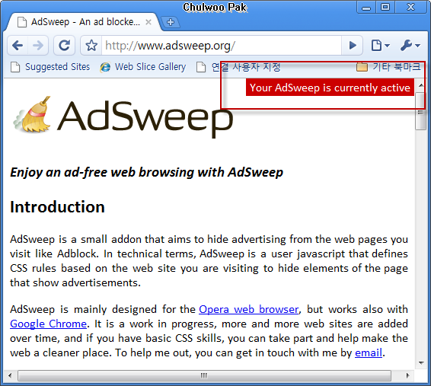The width and height of the screenshot is (431, 386).
Task: Open the 기타 북마크 folder
Action: pos(388,67)
